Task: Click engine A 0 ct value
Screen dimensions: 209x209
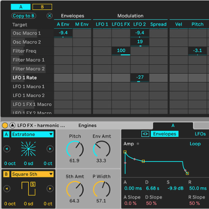Action: (x=48, y=163)
